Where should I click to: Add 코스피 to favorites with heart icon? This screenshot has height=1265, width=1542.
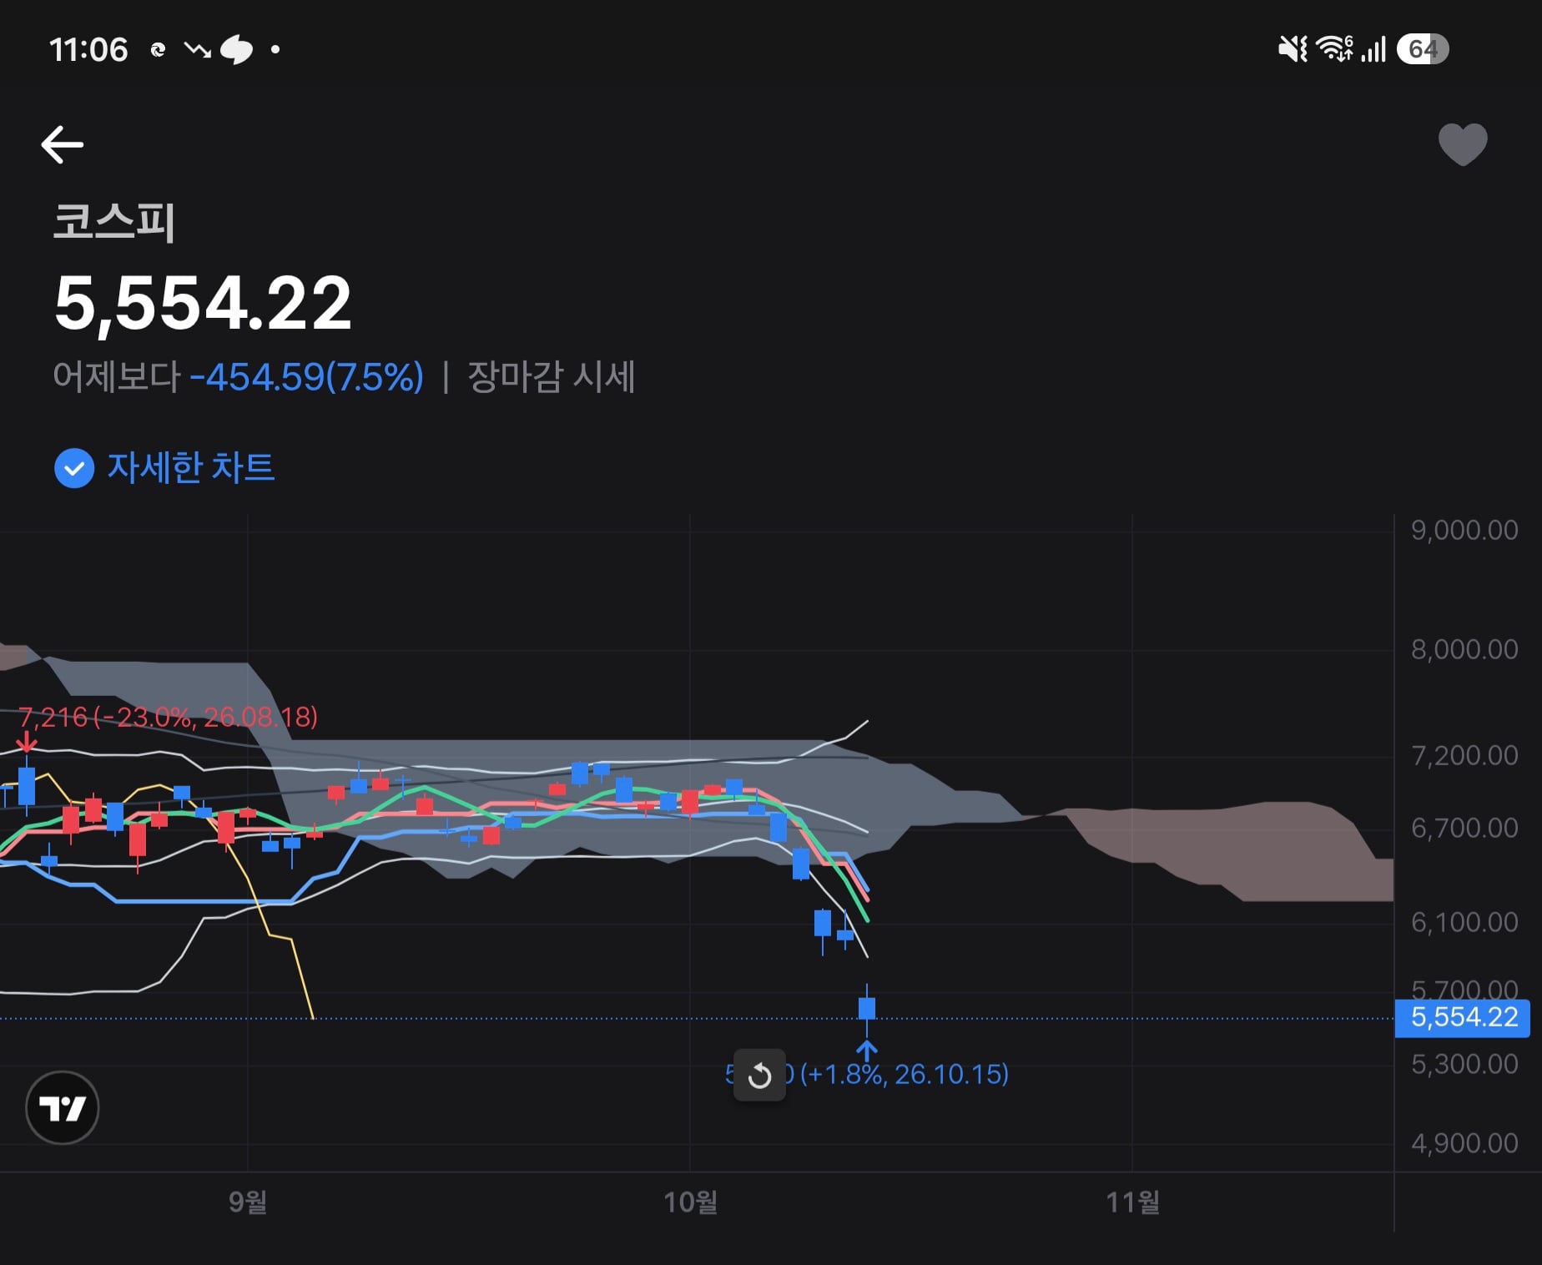tap(1463, 144)
